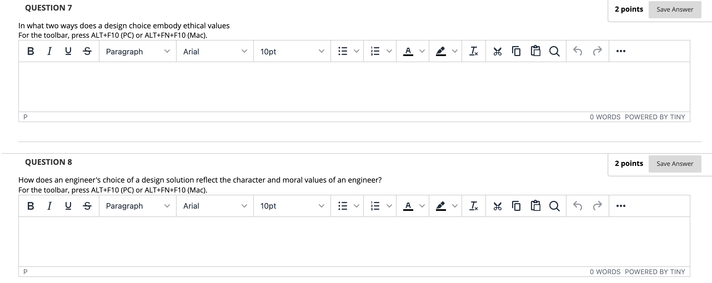
Task: Open Paragraph format dropdown in Question 8
Action: (138, 206)
